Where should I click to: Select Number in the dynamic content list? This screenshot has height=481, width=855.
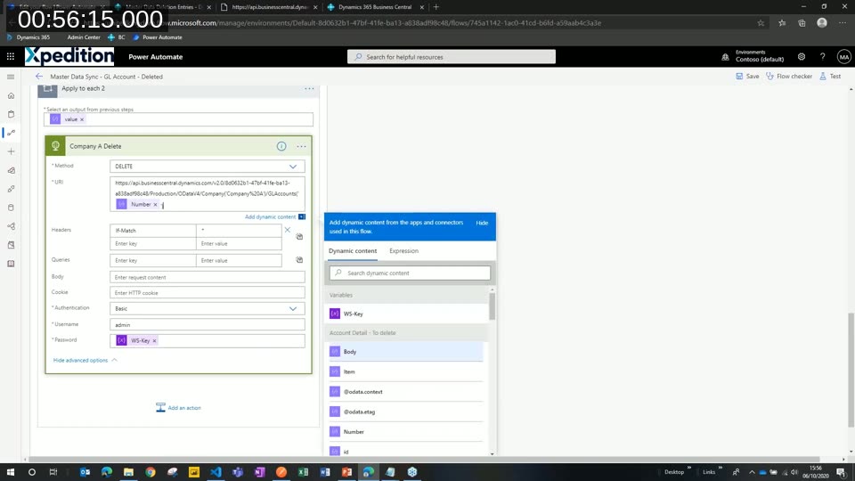click(407, 432)
